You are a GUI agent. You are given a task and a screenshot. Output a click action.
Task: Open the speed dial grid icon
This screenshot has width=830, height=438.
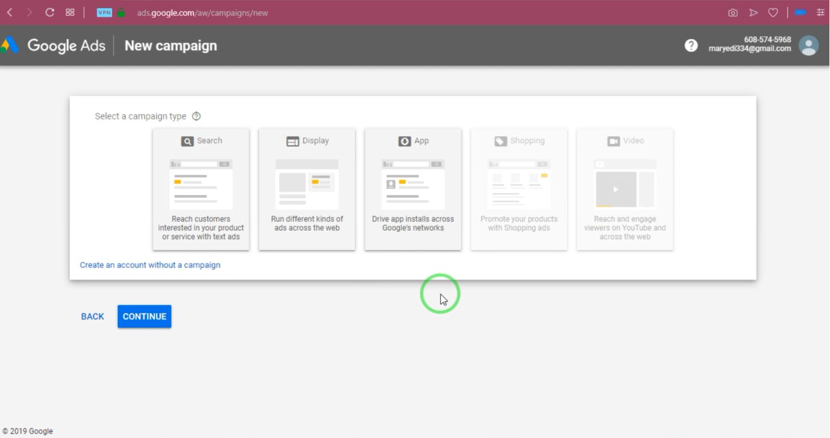tap(70, 12)
